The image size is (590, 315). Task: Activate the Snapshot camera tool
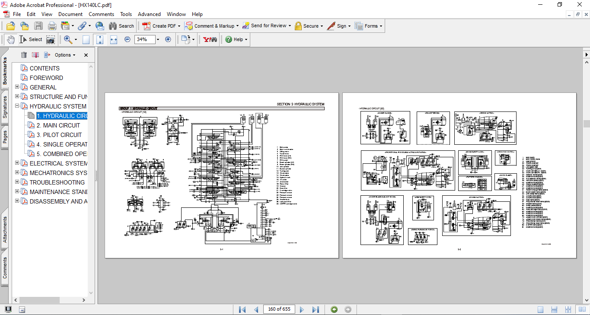[51, 39]
